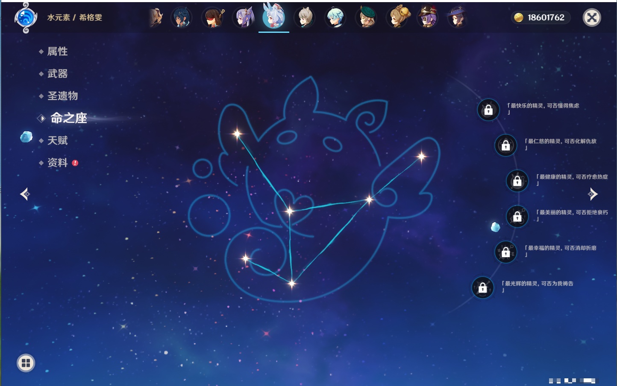Choose the purple wide-brim hat character portrait

pos(457,18)
